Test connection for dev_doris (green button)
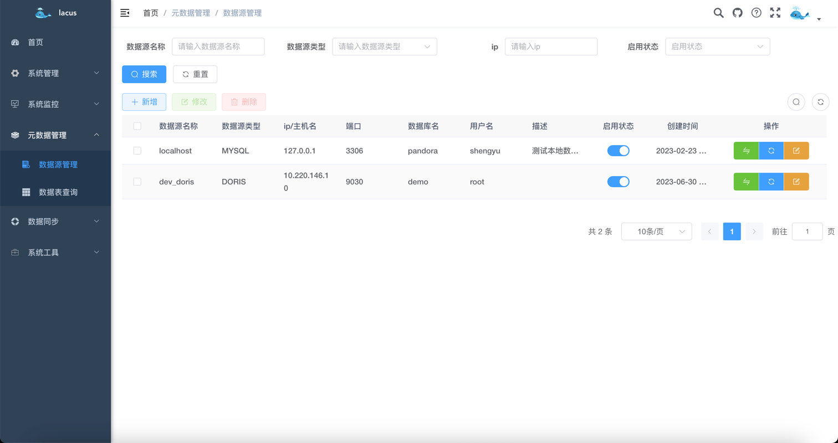Viewport: 838px width, 443px height. point(746,182)
